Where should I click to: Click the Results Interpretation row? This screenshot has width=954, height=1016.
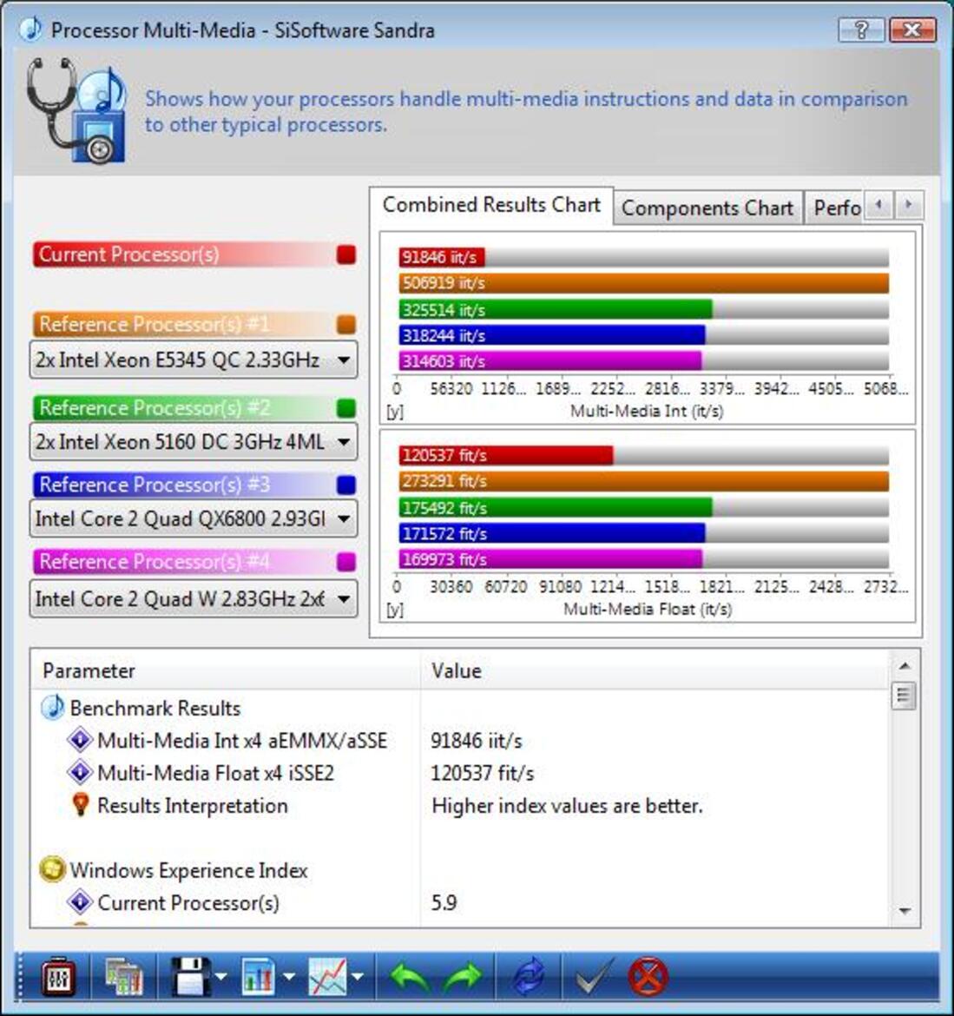pos(192,806)
